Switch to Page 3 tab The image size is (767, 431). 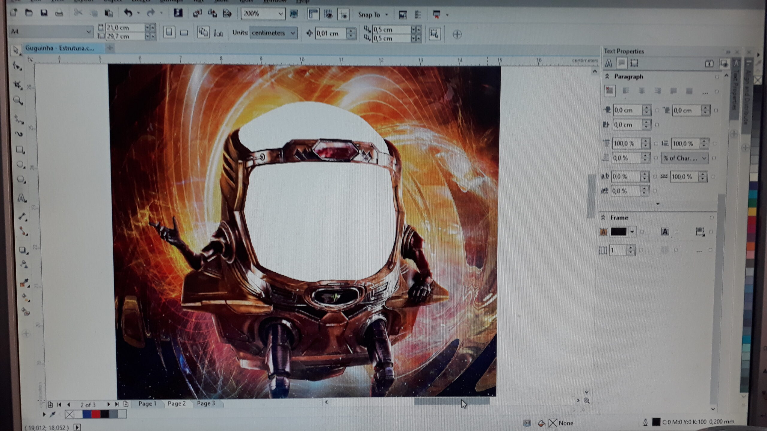click(206, 403)
